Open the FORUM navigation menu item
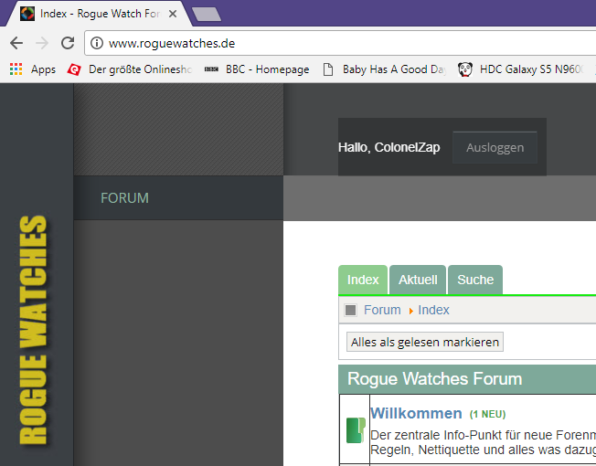 click(x=124, y=198)
